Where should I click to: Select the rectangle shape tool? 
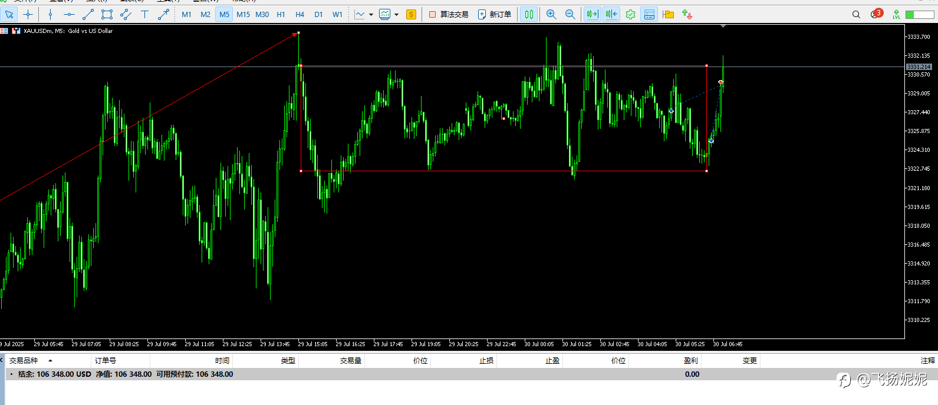tap(107, 14)
